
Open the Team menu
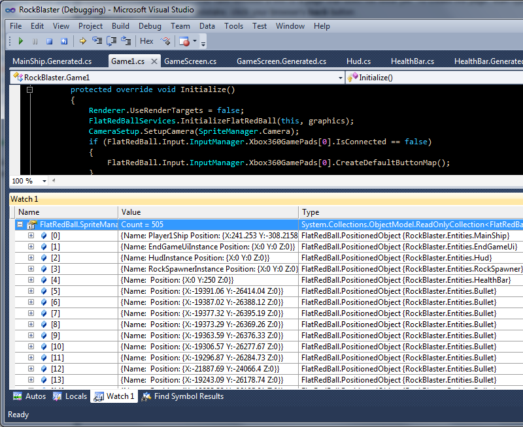click(x=180, y=26)
